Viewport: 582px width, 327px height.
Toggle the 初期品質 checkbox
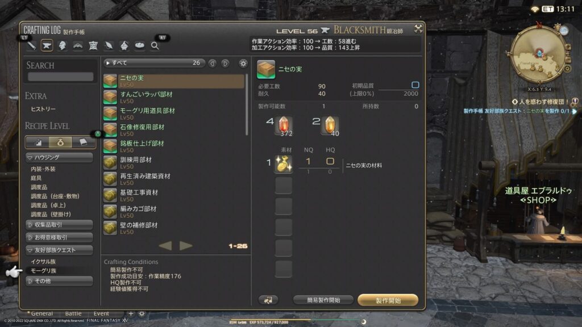[415, 85]
